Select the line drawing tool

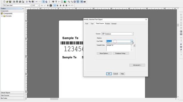point(59,2)
